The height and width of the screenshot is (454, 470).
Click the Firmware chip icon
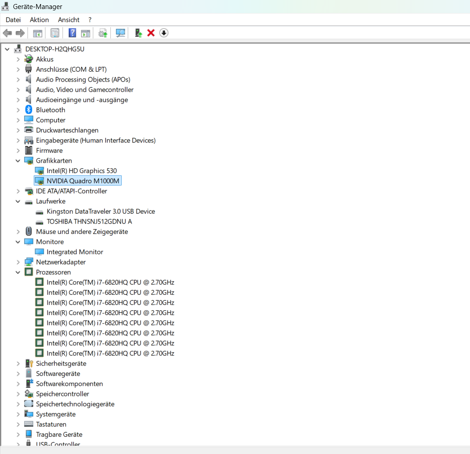click(28, 150)
